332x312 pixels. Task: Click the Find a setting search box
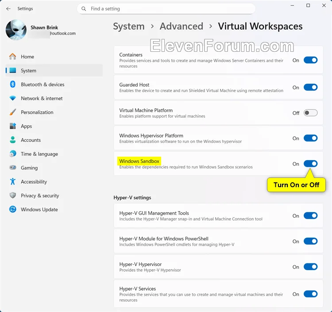[x=166, y=9]
